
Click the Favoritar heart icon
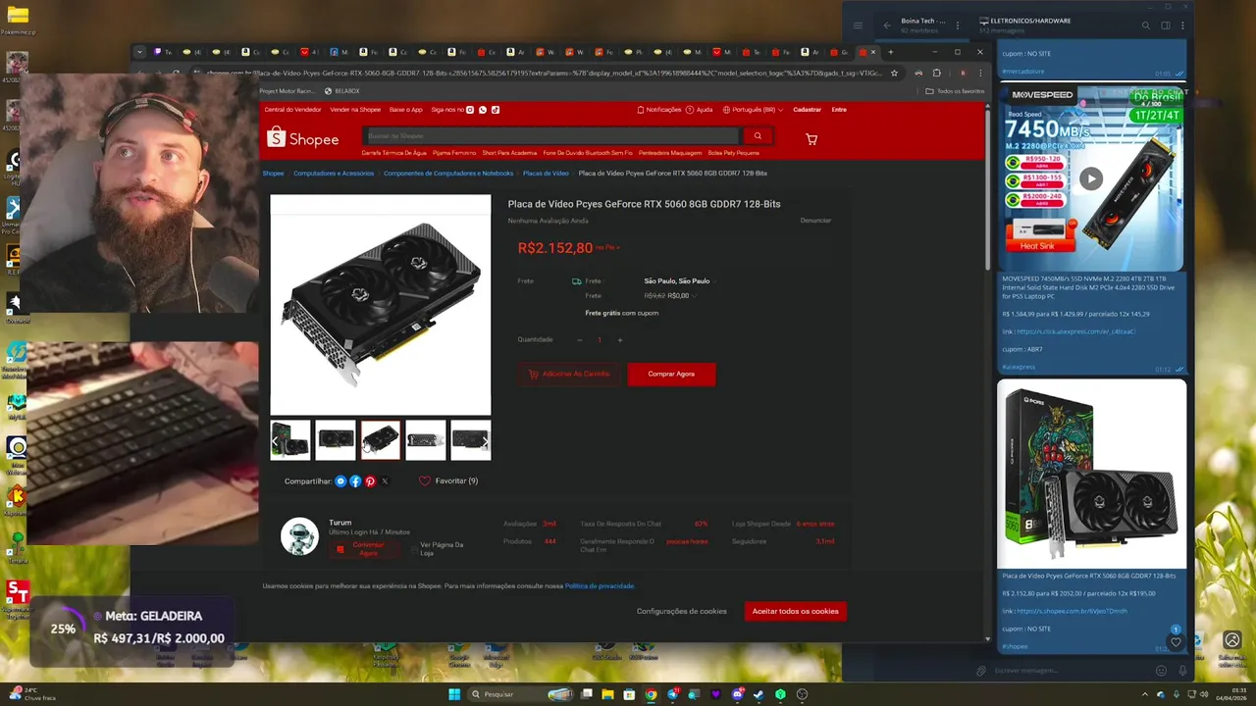click(425, 481)
